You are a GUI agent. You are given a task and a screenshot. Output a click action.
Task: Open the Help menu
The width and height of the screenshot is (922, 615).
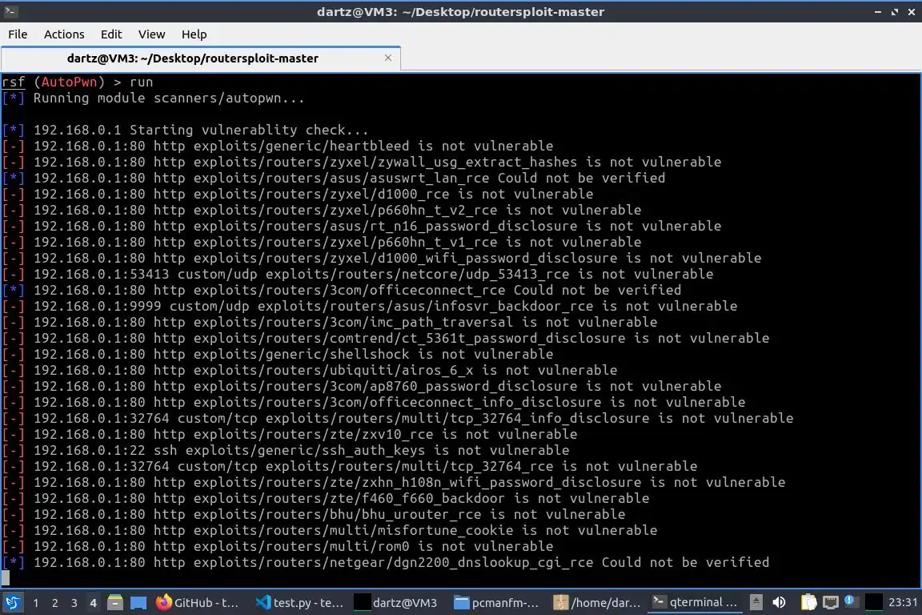point(194,34)
